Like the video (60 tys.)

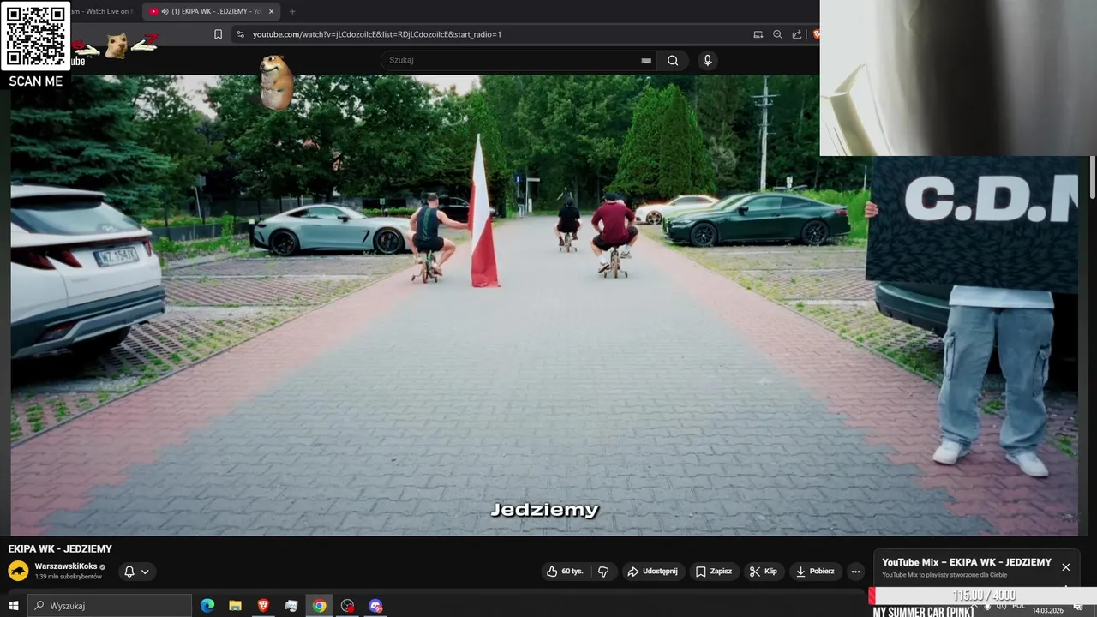pos(565,571)
